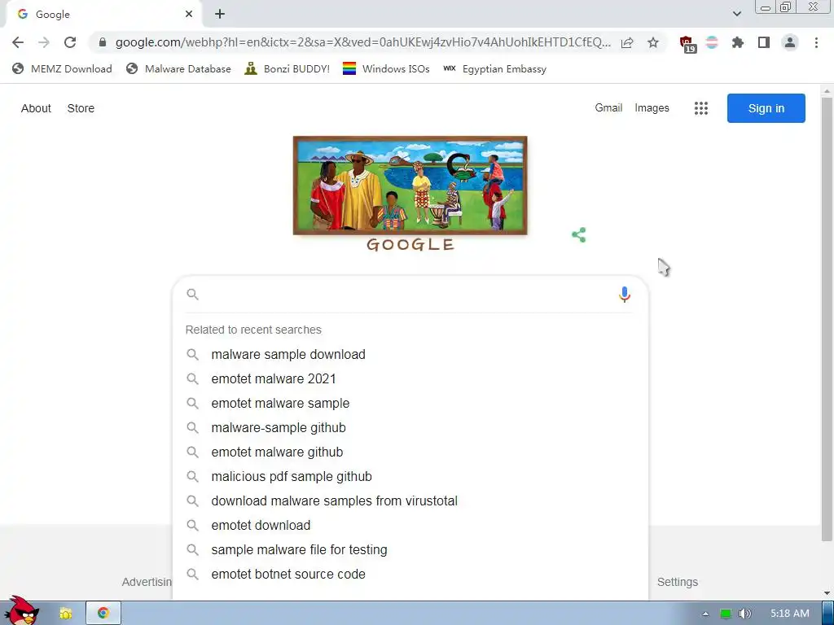Screen dimensions: 834x625
Task: Click the Store link
Action: (81, 108)
